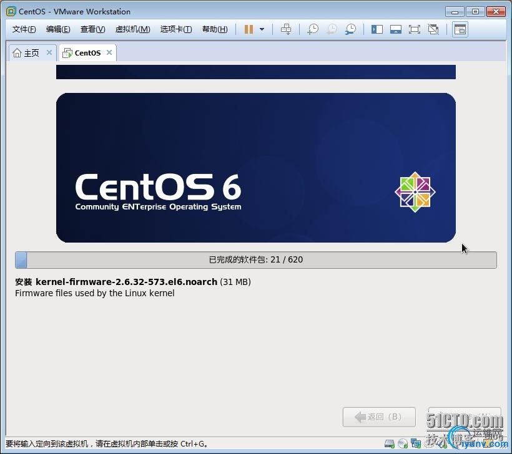
Task: Open the 虚拟机(M) menu
Action: tap(132, 29)
